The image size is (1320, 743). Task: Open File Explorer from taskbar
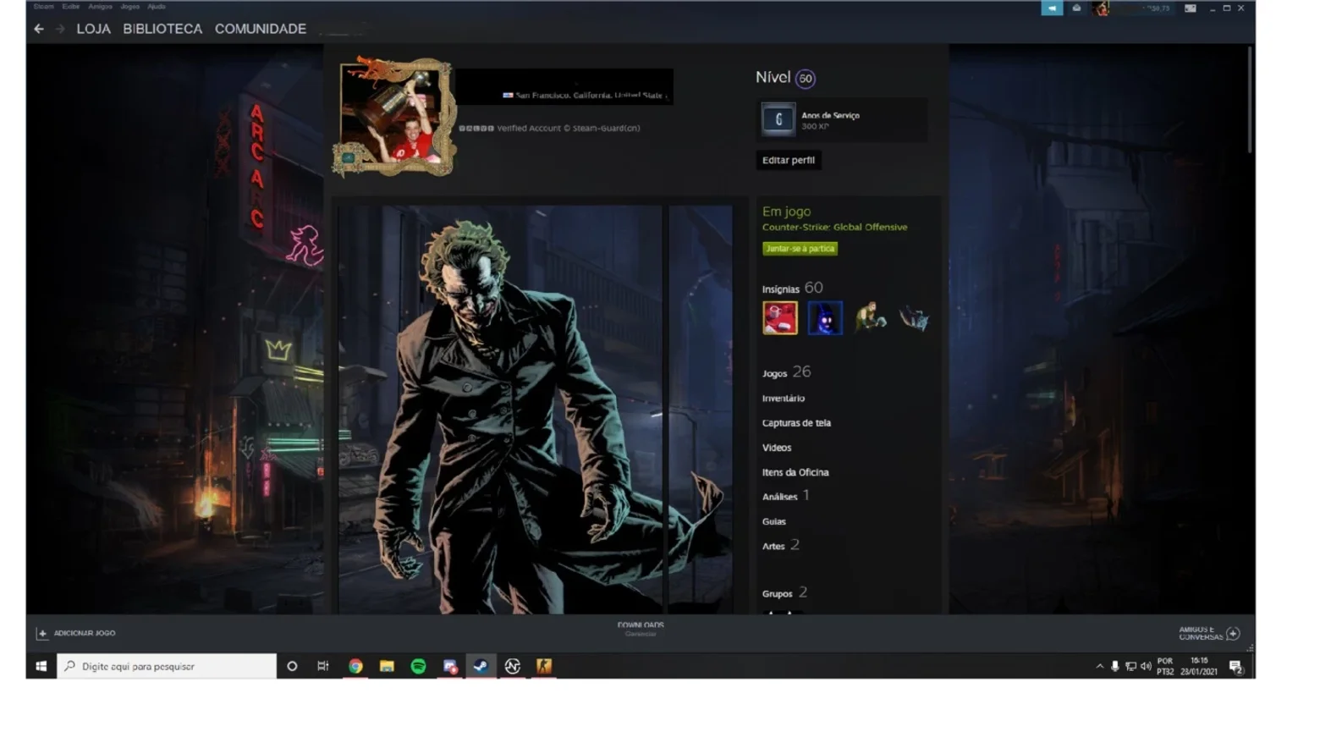tap(387, 666)
